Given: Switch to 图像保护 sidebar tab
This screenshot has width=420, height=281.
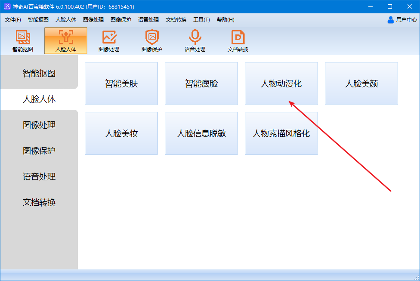Looking at the screenshot, I should (39, 151).
